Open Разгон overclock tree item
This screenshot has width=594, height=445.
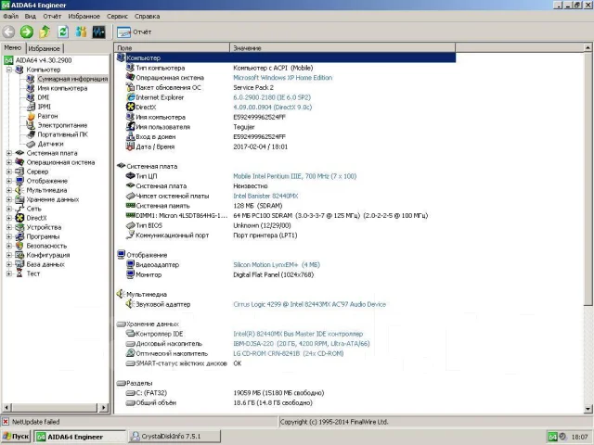coord(47,116)
